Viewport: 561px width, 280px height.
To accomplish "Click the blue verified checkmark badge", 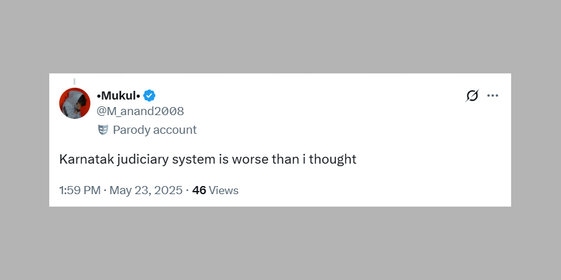I will pos(150,95).
